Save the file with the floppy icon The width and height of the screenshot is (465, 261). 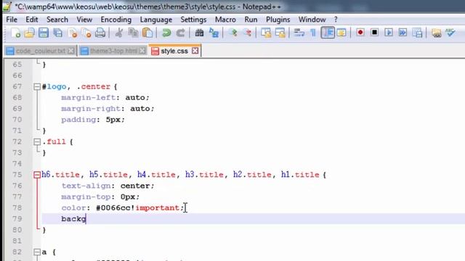(44, 33)
